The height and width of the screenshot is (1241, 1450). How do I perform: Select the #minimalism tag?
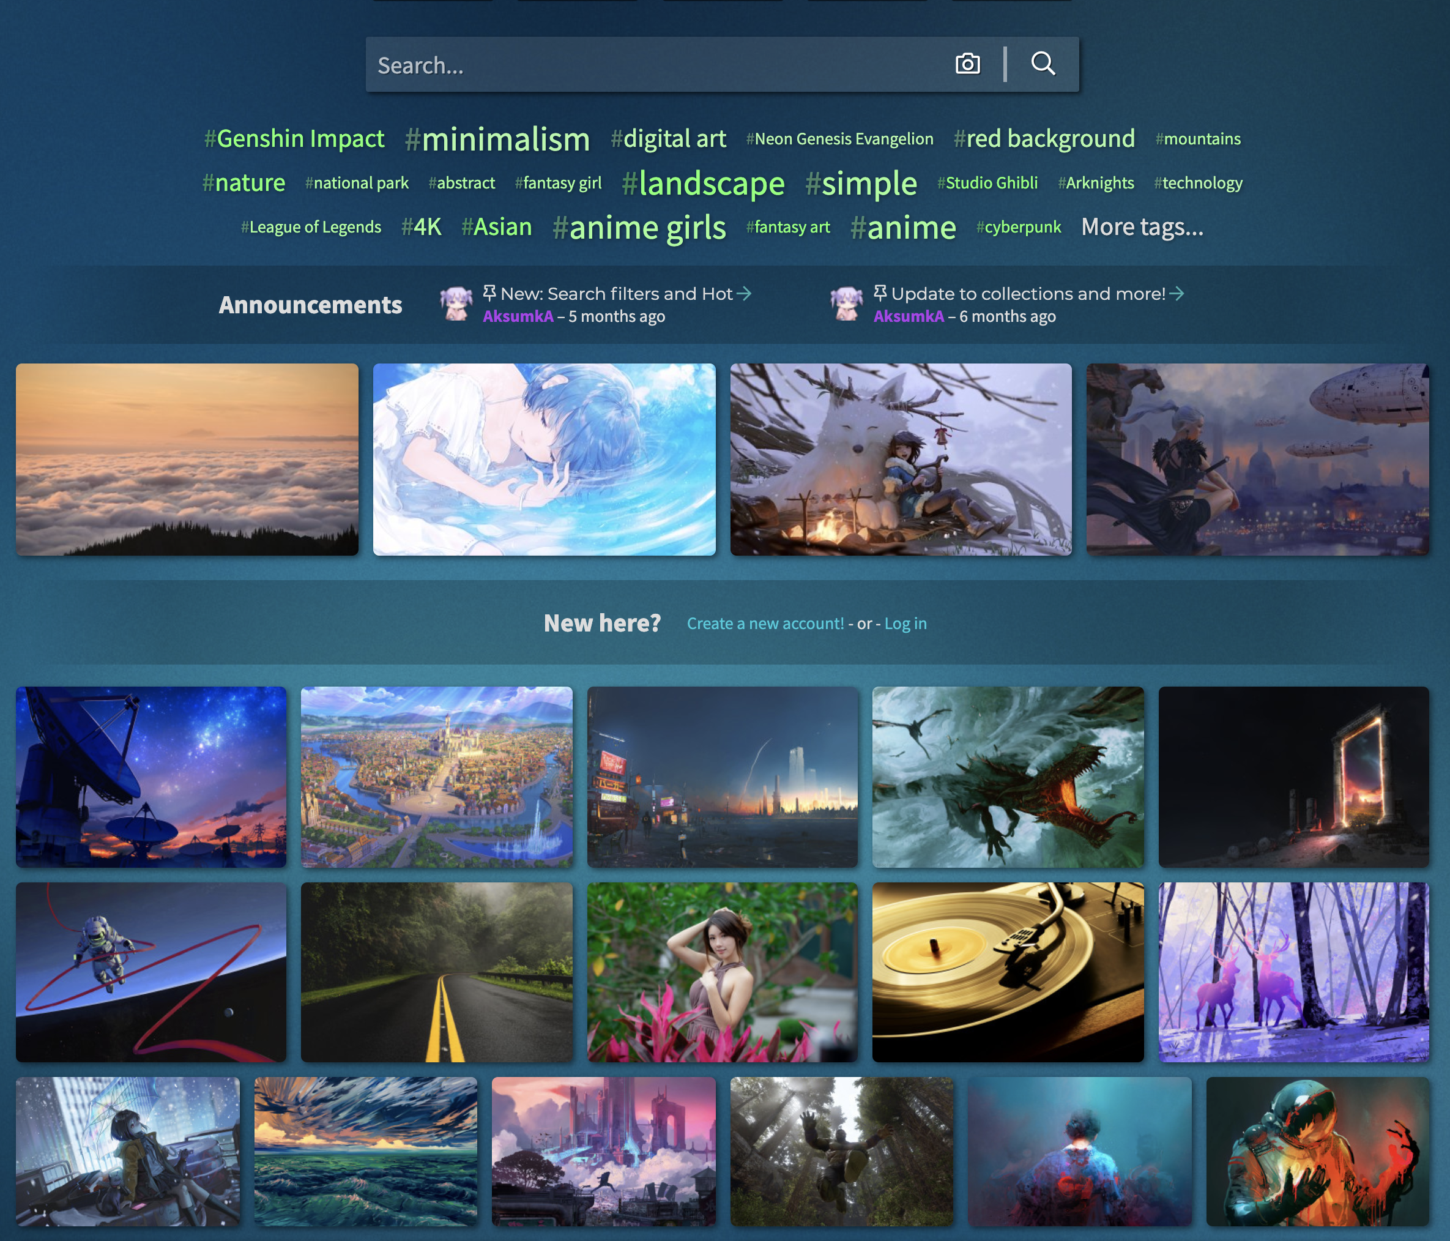pos(497,140)
